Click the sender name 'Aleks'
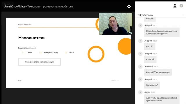The width and height of the screenshot is (186, 104). 147,92
